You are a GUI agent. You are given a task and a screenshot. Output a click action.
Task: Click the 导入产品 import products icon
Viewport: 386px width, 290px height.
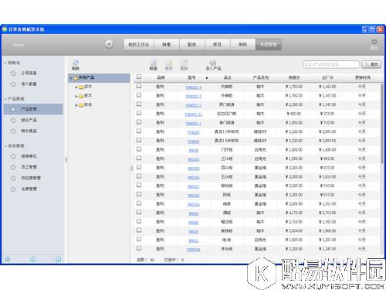pos(213,63)
